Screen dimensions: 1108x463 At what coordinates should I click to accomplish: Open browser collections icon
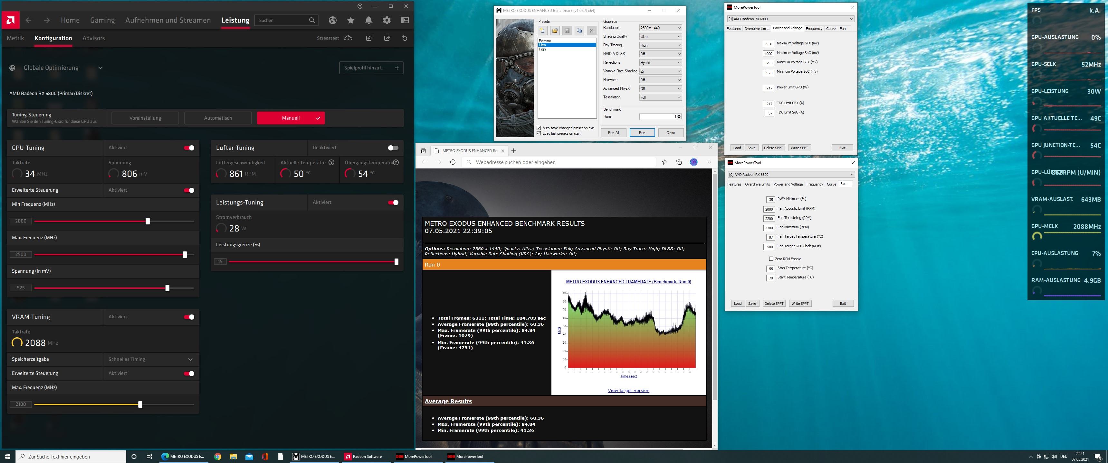(x=679, y=162)
